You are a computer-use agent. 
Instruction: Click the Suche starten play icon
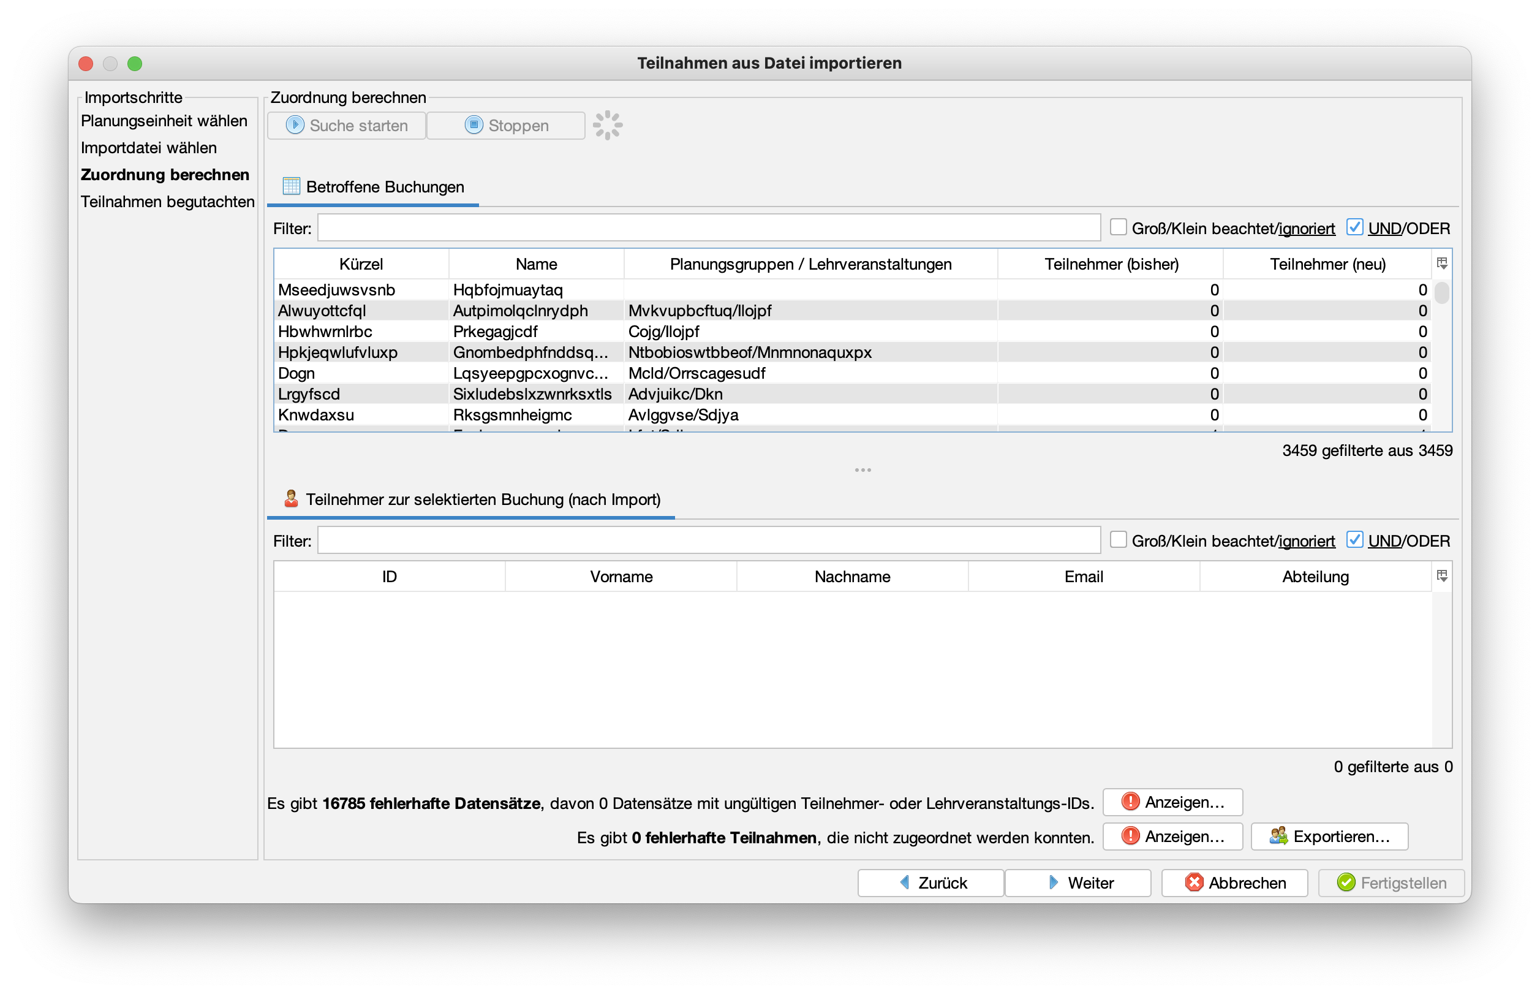pyautogui.click(x=295, y=124)
